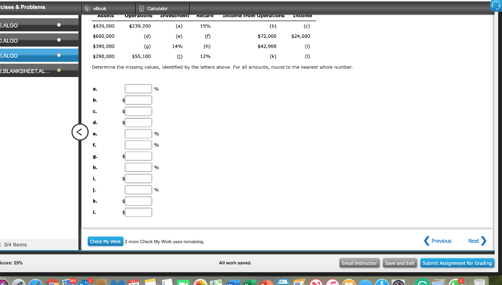The height and width of the screenshot is (285, 502).
Task: Click the status dot on the highlighted ALGO item
Action: pos(59,55)
